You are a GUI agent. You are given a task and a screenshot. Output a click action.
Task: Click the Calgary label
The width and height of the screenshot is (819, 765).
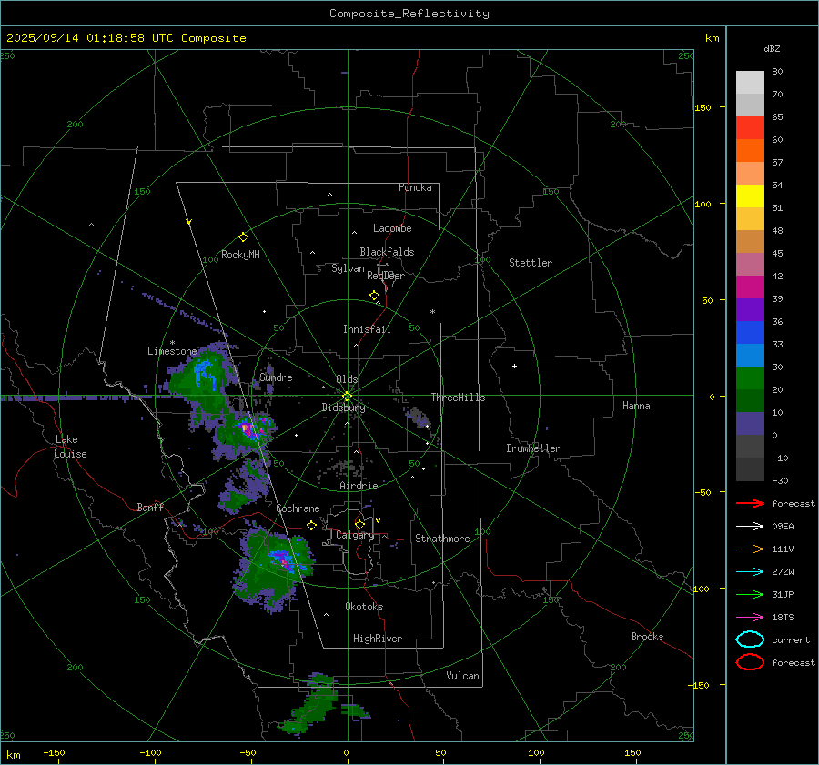[355, 535]
